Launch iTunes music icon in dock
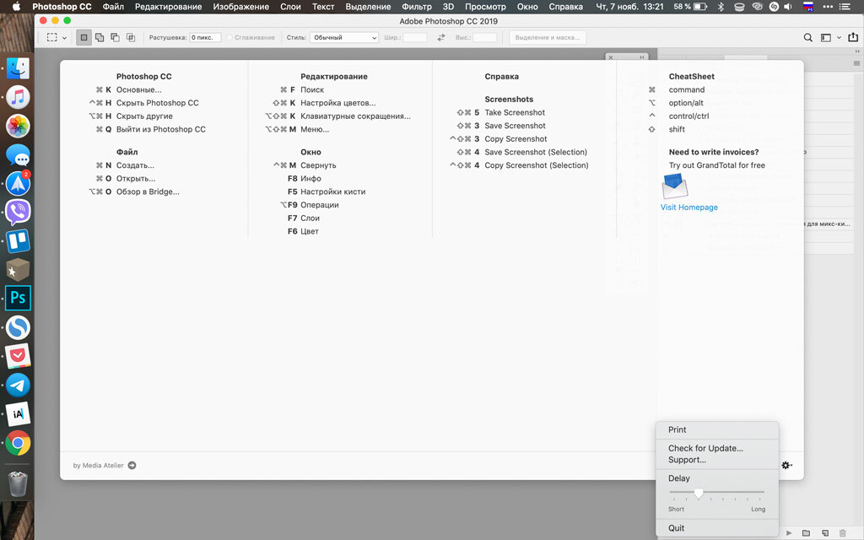 click(18, 97)
